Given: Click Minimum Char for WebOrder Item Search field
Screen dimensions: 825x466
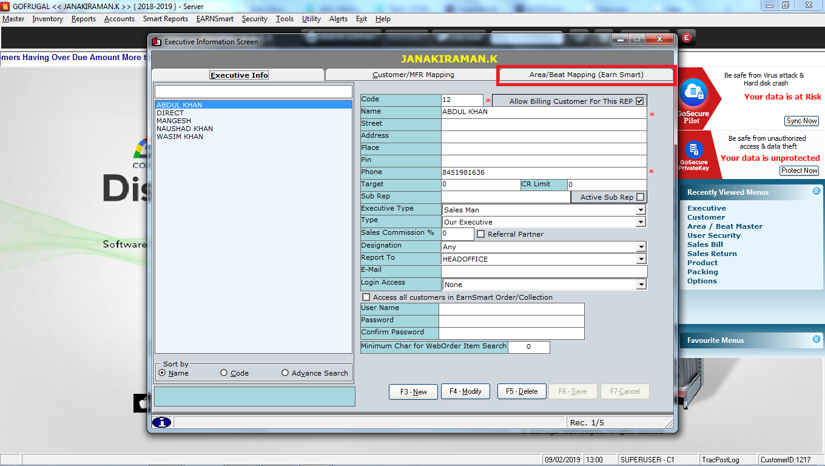Looking at the screenshot, I should pyautogui.click(x=529, y=347).
